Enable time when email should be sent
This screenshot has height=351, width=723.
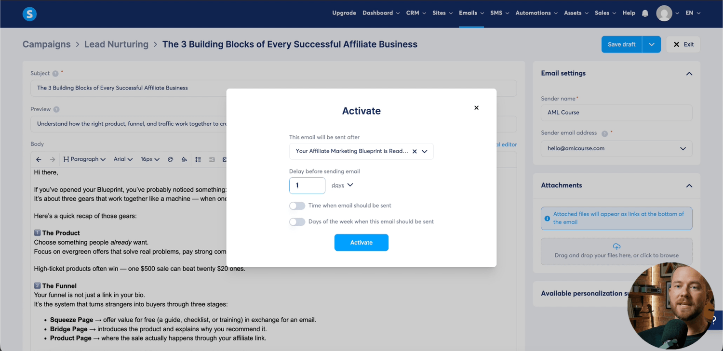click(297, 206)
